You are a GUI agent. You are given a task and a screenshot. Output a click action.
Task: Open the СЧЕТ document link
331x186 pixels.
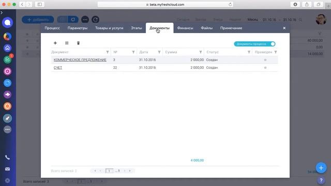(x=58, y=68)
